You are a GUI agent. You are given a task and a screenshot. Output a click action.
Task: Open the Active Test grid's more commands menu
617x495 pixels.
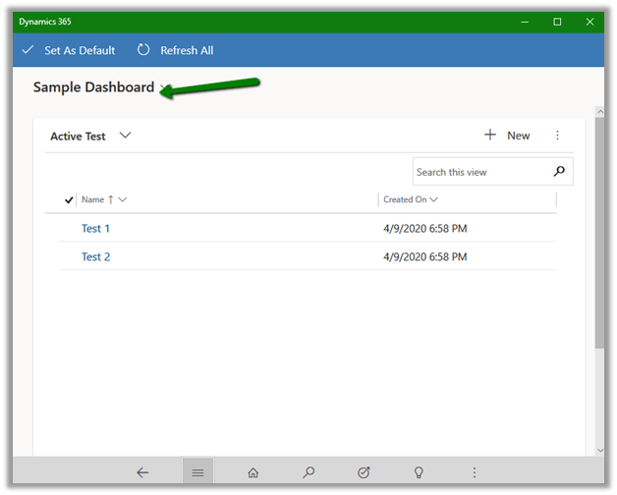point(557,136)
